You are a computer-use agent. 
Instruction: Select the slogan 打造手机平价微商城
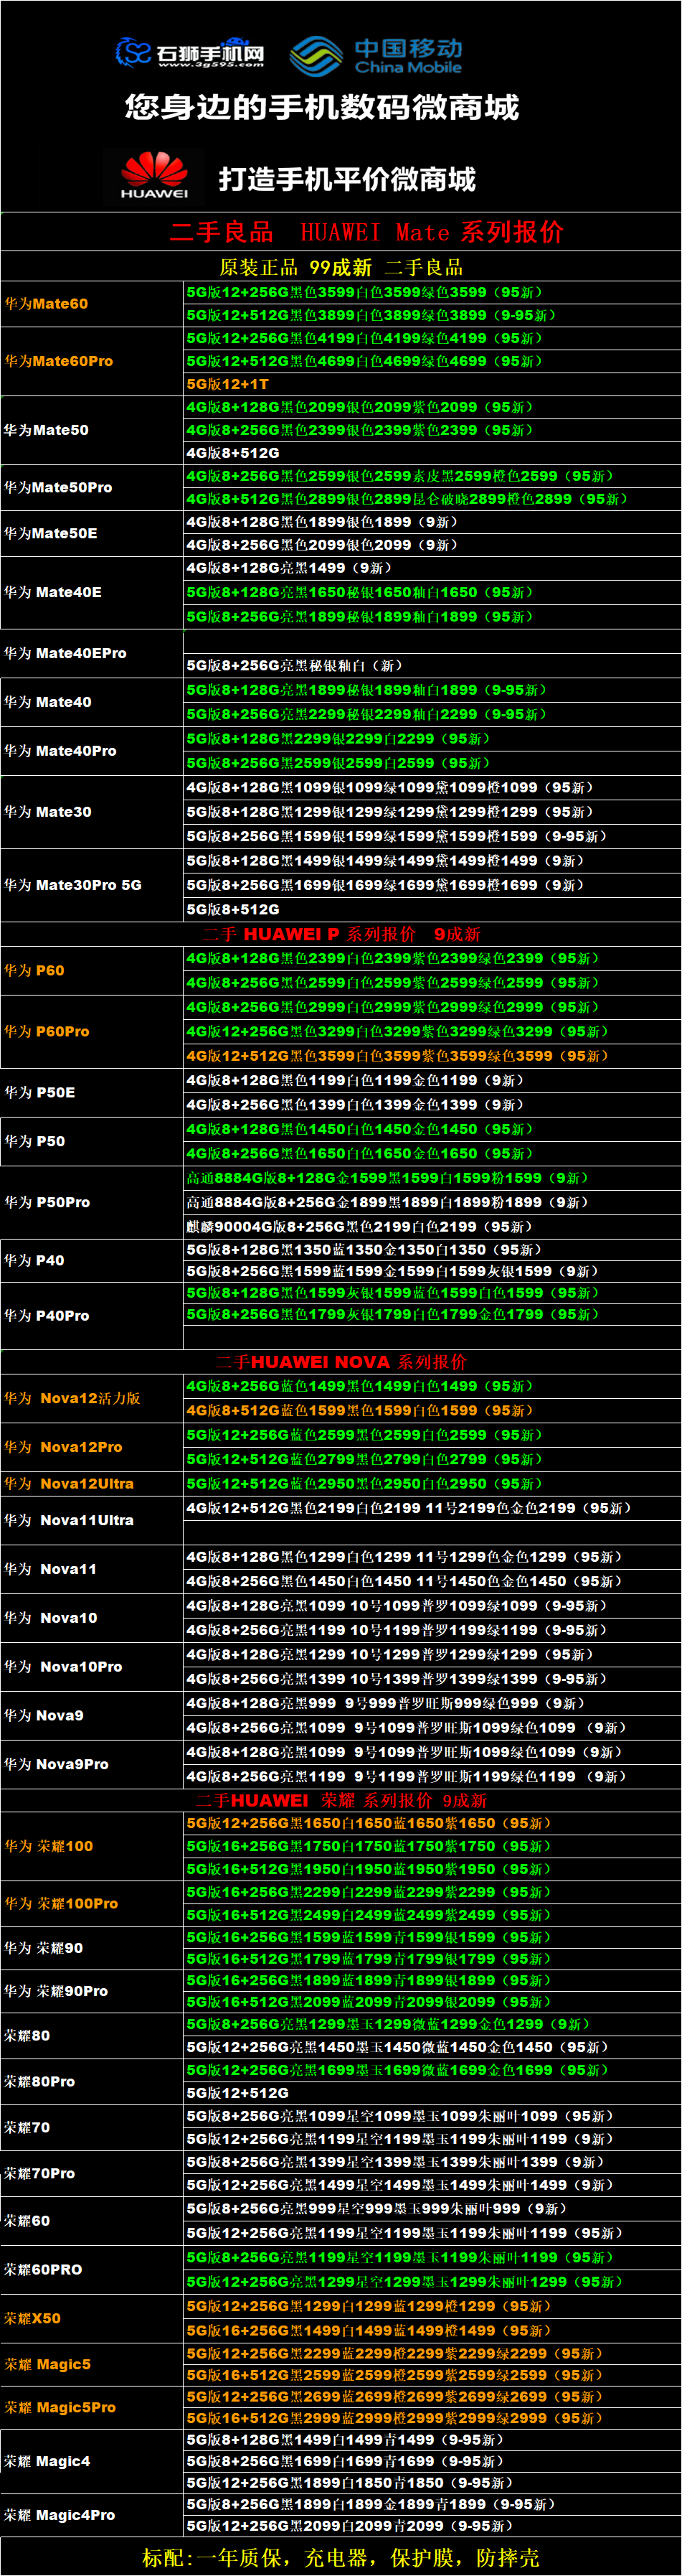click(346, 179)
